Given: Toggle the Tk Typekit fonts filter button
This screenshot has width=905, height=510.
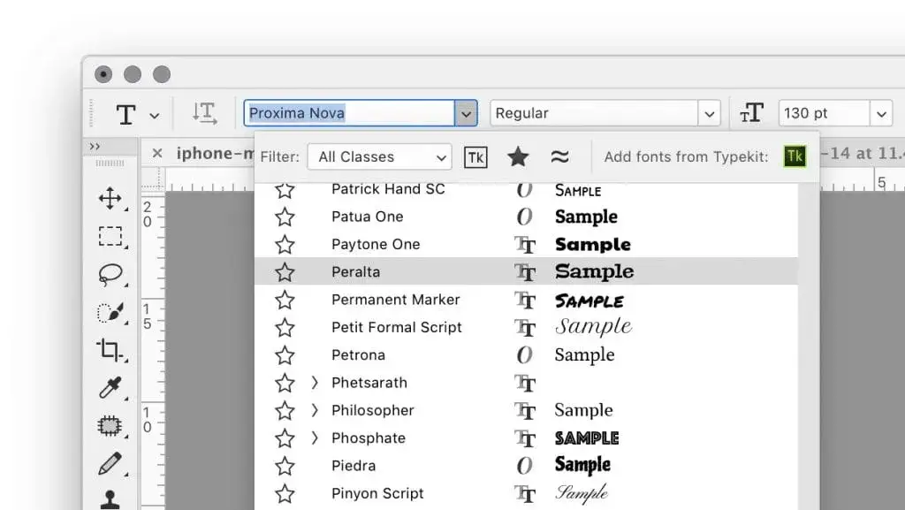Looking at the screenshot, I should [x=475, y=156].
